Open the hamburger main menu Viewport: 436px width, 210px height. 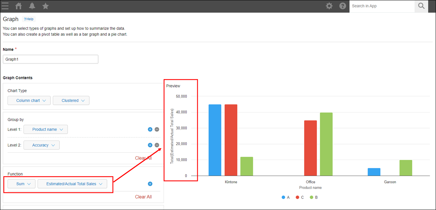[5, 6]
